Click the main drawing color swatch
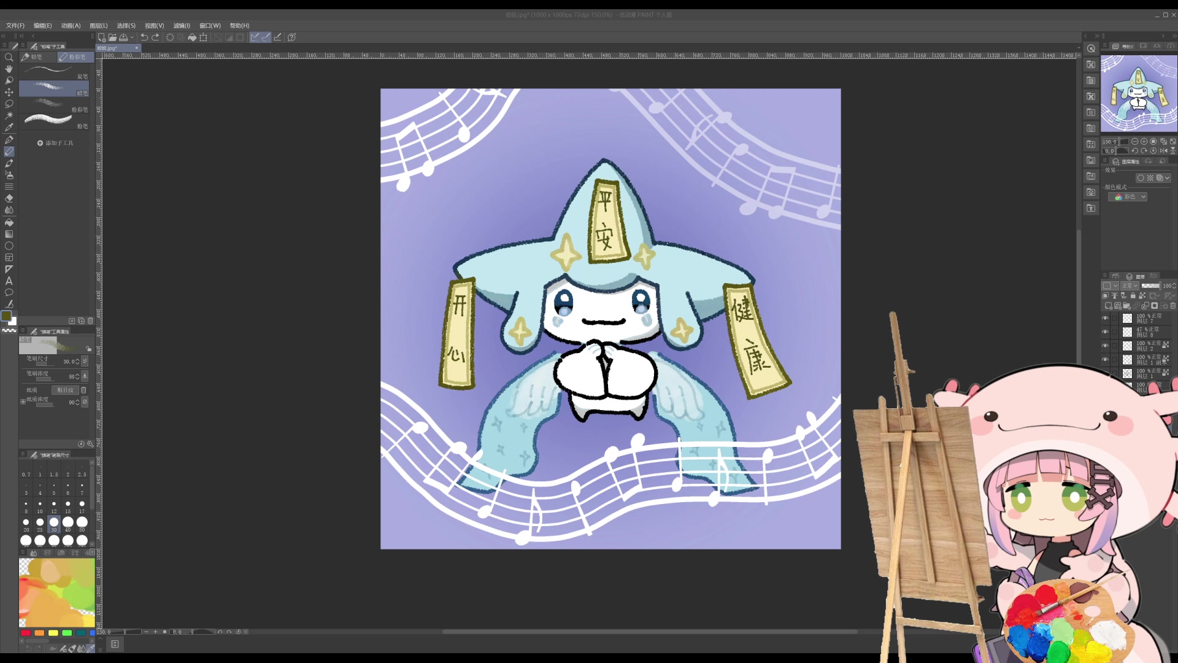 [6, 316]
